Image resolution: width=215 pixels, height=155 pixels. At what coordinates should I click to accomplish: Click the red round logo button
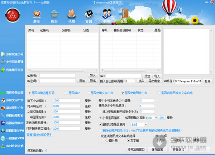pyautogui.click(x=13, y=15)
